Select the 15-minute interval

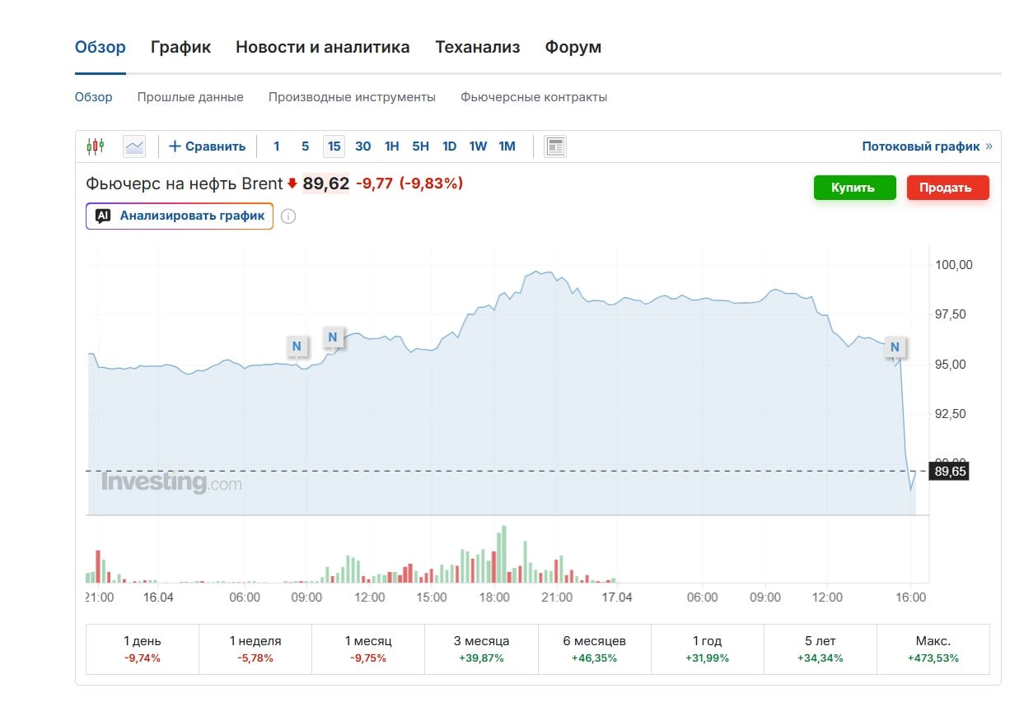[x=334, y=146]
